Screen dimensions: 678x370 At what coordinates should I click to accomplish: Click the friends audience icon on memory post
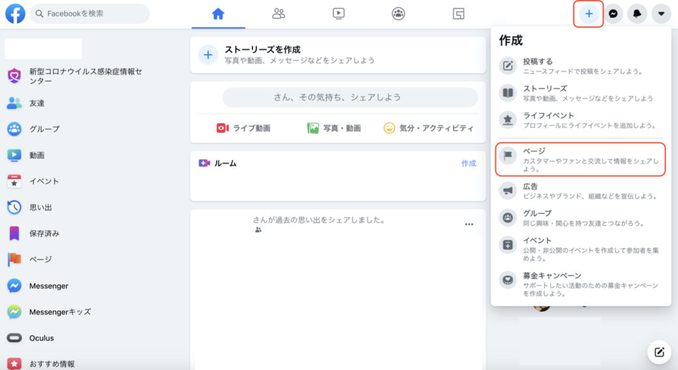pos(258,230)
